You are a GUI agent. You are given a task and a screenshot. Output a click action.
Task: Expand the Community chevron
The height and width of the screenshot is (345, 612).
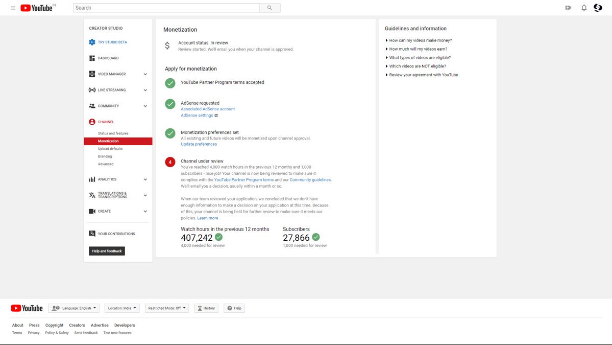coord(145,106)
